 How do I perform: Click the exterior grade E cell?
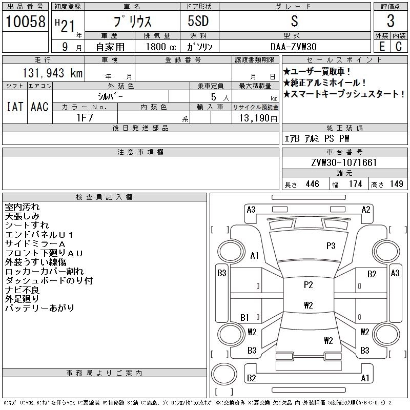[382, 46]
